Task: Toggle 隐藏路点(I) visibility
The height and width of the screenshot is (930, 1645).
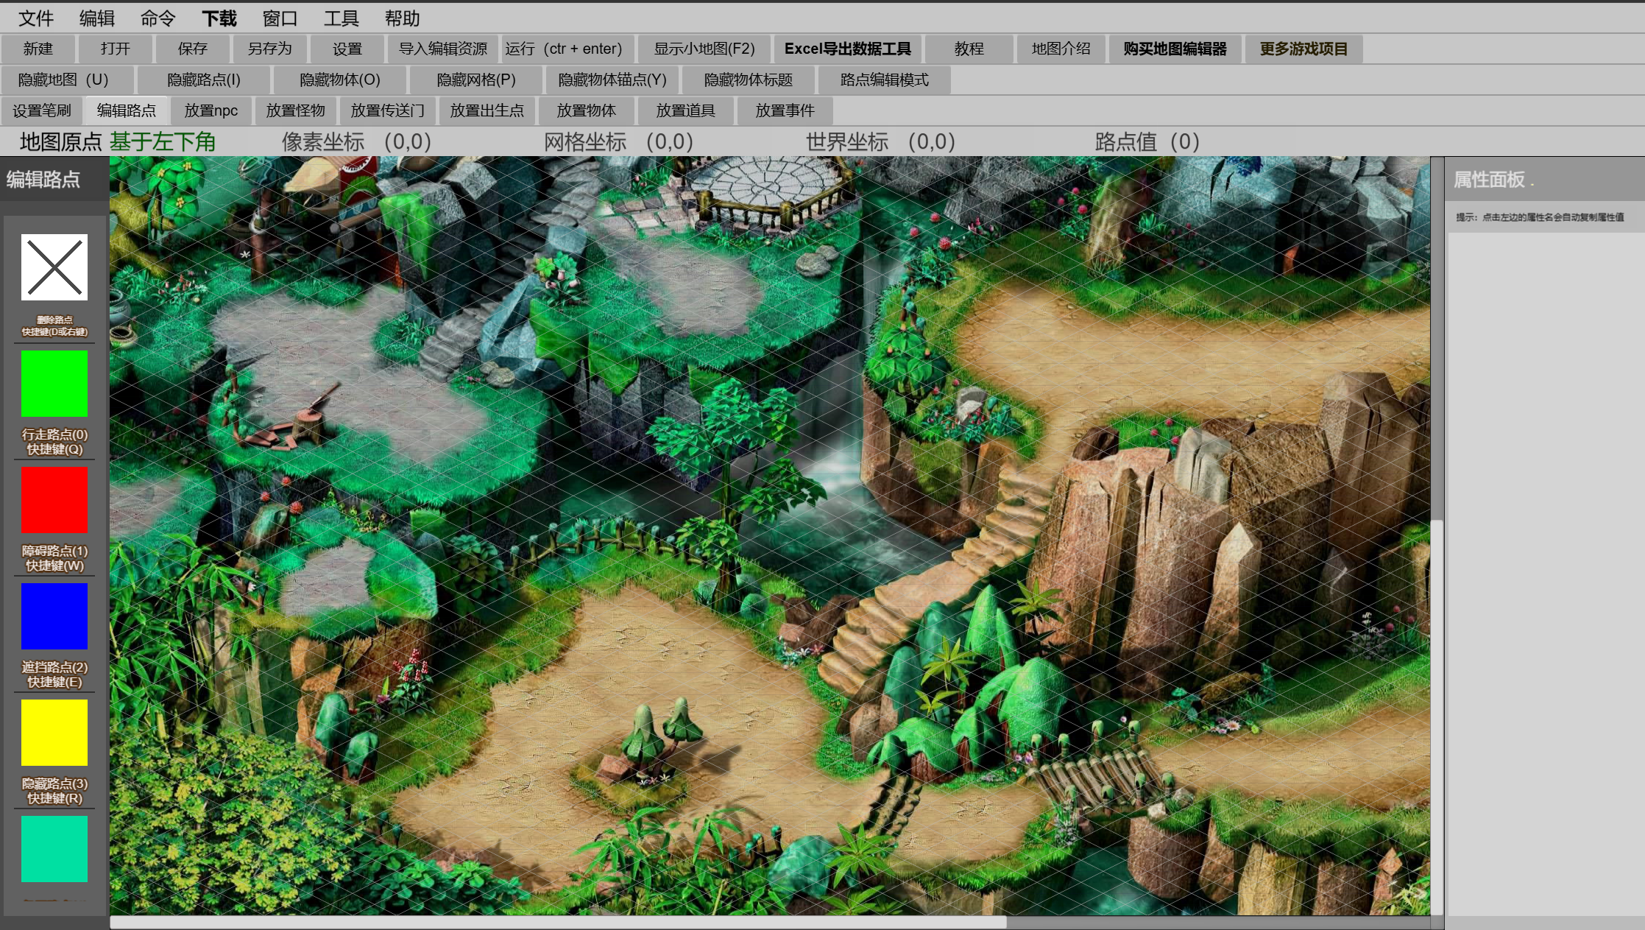Action: (x=204, y=80)
